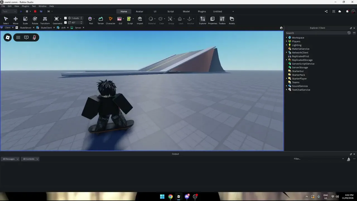Switch to the SkateServer script tab
357x201 pixels.
click(x=25, y=28)
